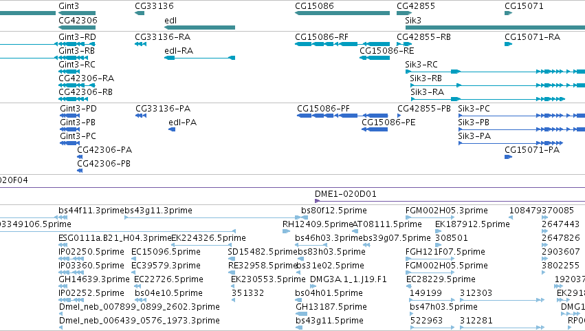Select EST bs44f11.3prime label
Screen dimensions: 585x331
click(91, 211)
